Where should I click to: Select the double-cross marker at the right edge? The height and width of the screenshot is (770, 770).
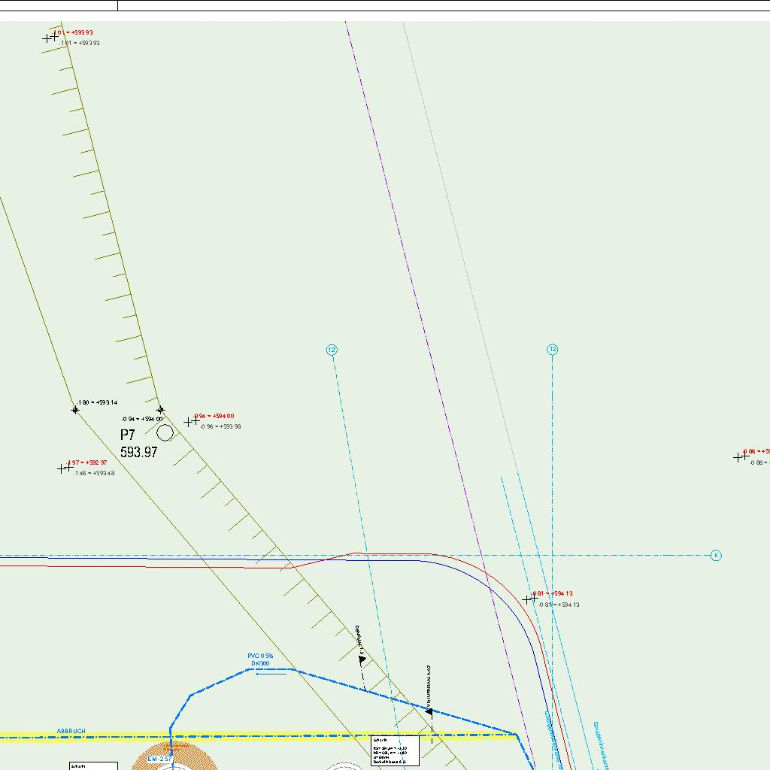tap(741, 457)
